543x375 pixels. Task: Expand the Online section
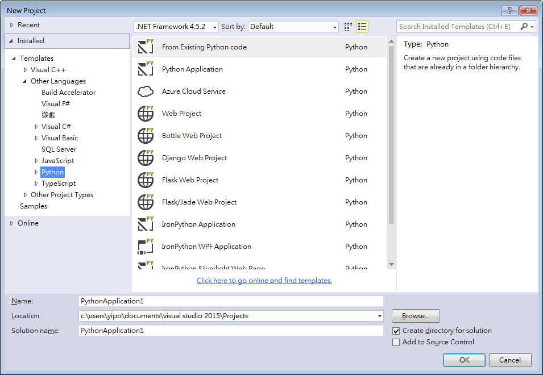tap(12, 223)
